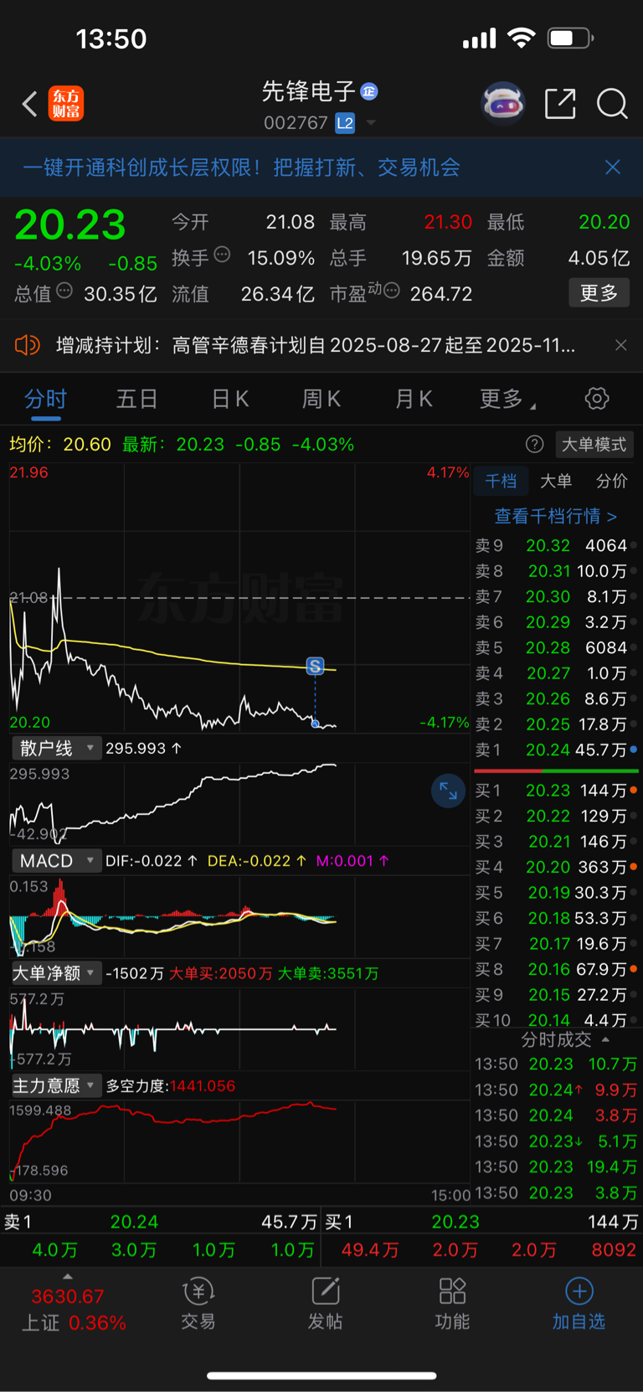Select 卖2 price 20.25
Viewport: 643px width, 1392px height.
point(548,724)
